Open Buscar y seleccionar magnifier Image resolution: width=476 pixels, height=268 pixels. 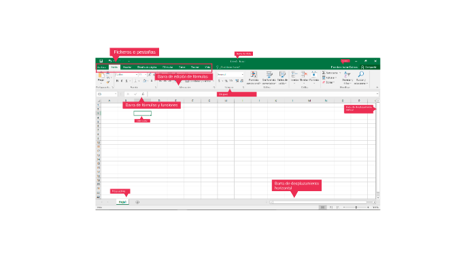pyautogui.click(x=361, y=78)
